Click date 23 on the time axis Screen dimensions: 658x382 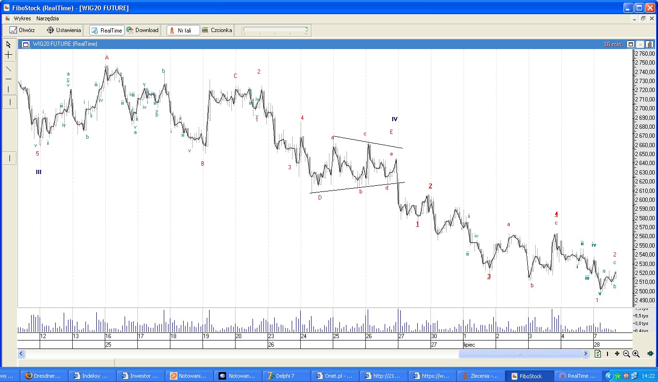[x=271, y=336]
